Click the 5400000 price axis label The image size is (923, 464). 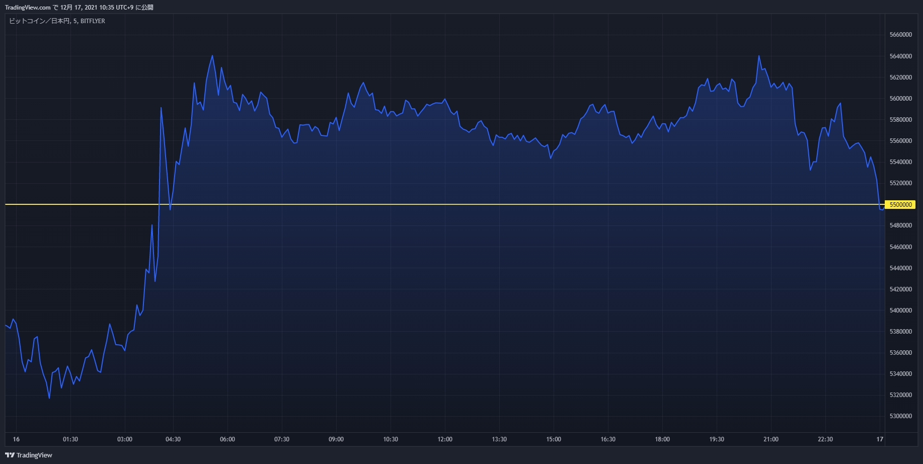pos(901,310)
